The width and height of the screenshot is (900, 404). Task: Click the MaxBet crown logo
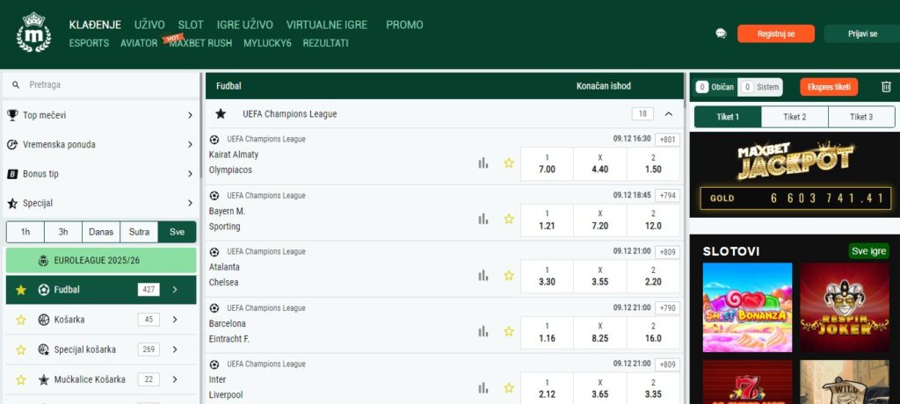[x=34, y=32]
